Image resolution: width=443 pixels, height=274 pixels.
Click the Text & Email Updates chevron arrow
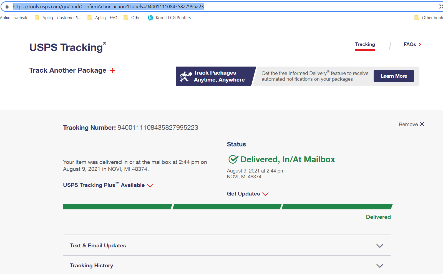point(380,246)
